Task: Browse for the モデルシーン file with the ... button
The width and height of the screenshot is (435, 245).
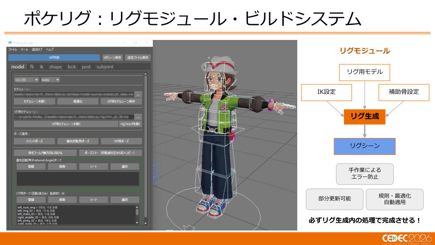Action: [138, 94]
